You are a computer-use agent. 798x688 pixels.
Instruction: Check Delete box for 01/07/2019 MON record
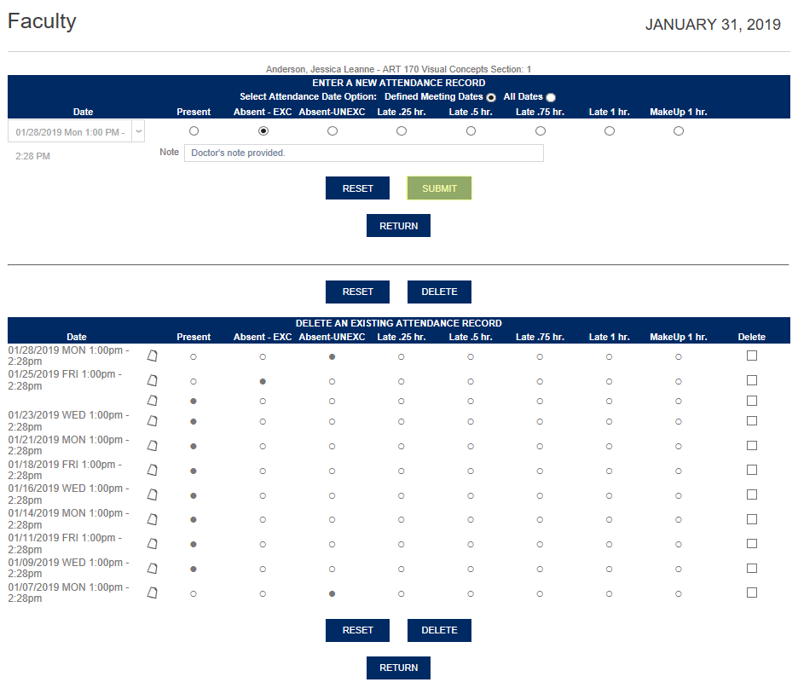pyautogui.click(x=752, y=593)
